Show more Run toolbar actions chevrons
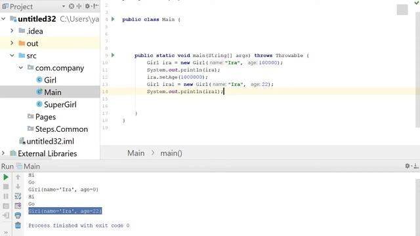 [x=6, y=233]
